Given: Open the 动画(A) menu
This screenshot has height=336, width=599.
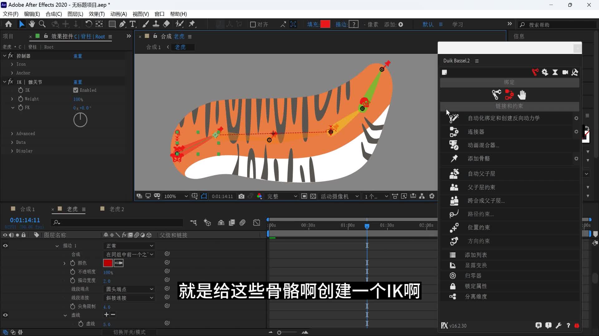Looking at the screenshot, I should [x=119, y=14].
